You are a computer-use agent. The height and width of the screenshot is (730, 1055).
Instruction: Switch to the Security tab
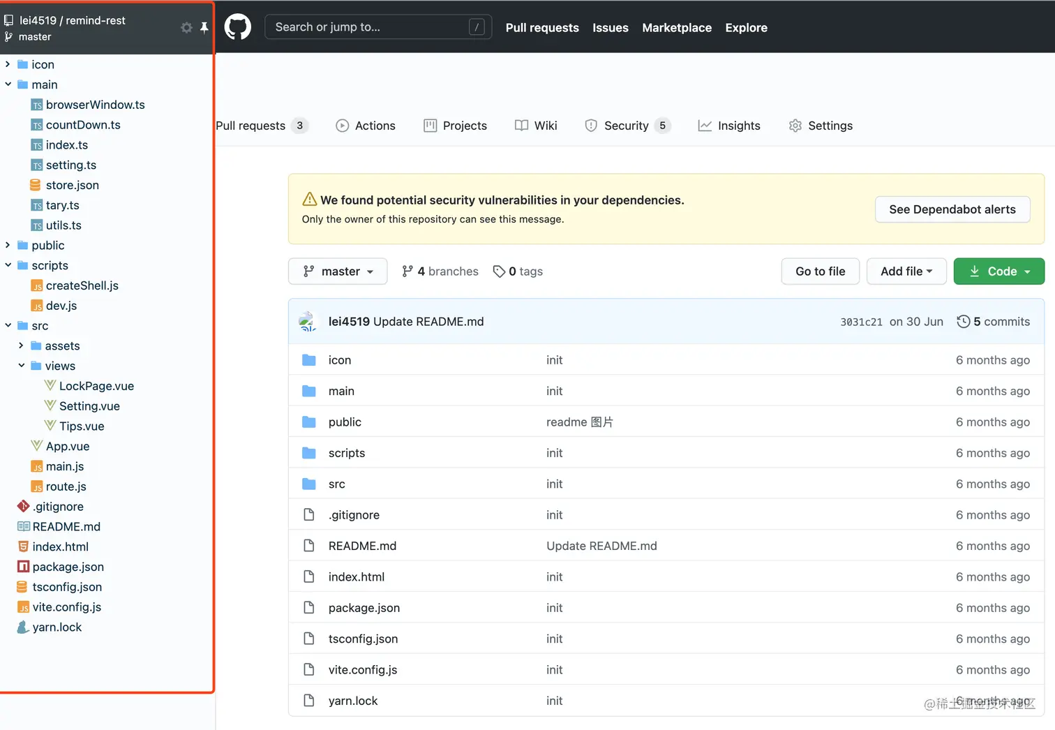point(628,126)
